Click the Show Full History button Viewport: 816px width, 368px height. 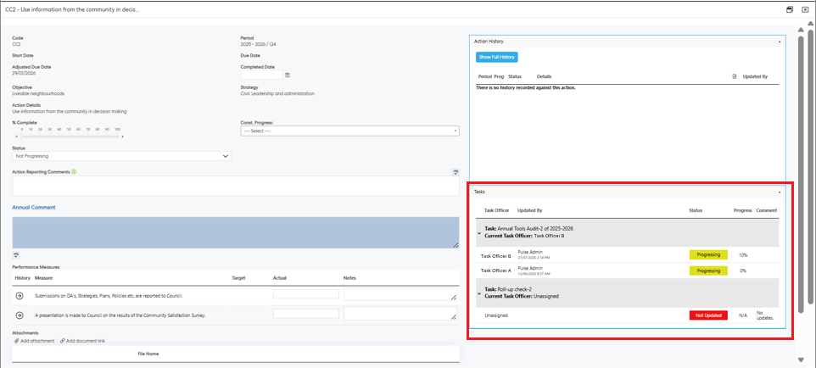pos(496,57)
